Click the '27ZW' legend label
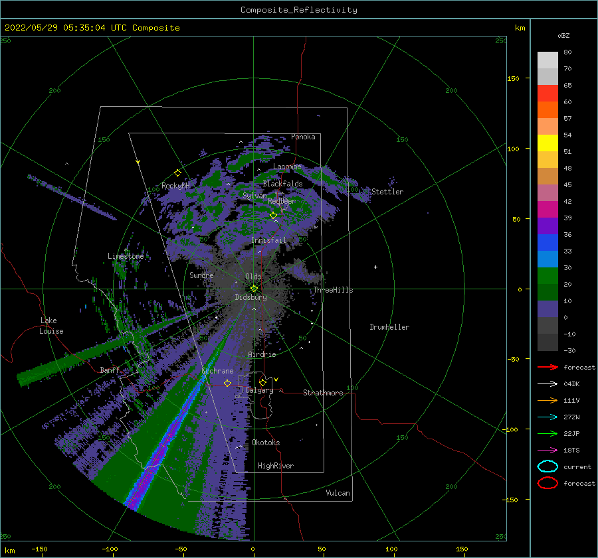Screen dimensions: 598x558 (x=571, y=417)
